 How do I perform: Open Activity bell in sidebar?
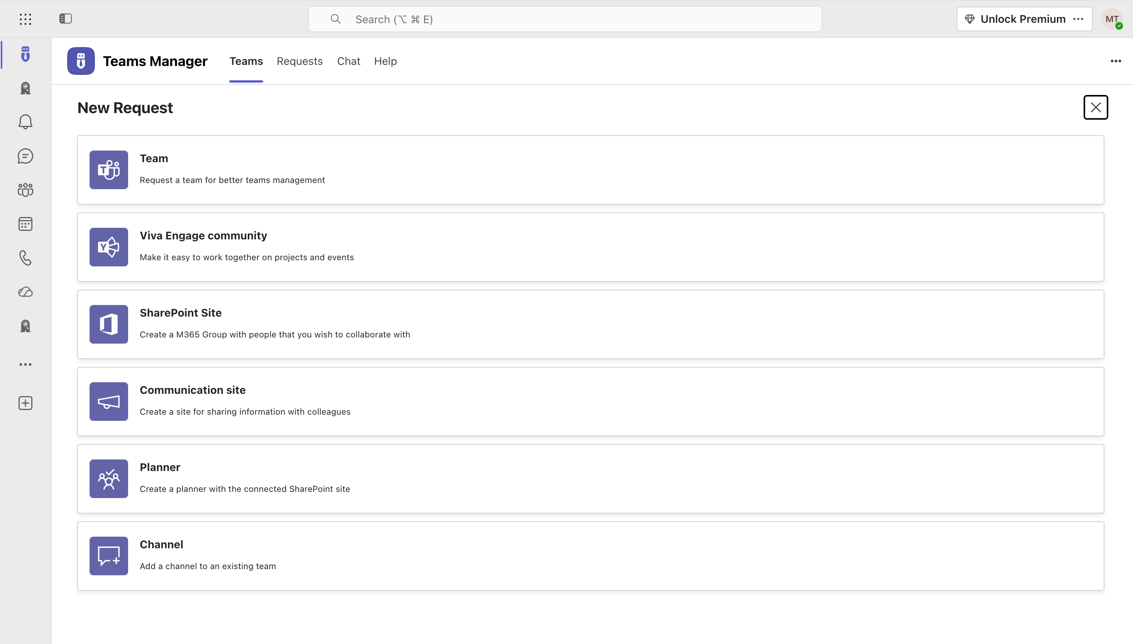(25, 122)
